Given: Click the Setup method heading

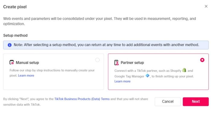Looking at the screenshot, I should (x=15, y=35).
